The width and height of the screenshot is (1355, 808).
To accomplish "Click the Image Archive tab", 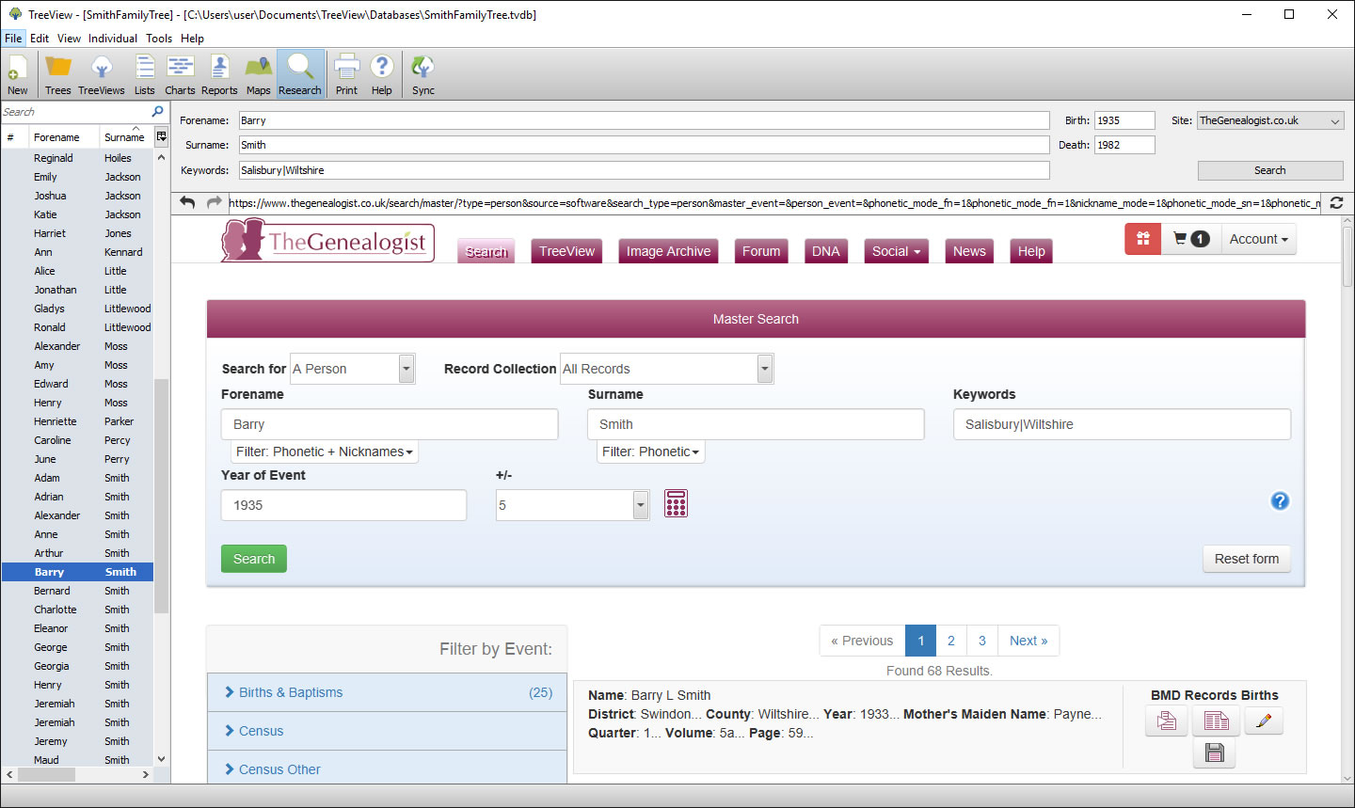I will pos(669,251).
